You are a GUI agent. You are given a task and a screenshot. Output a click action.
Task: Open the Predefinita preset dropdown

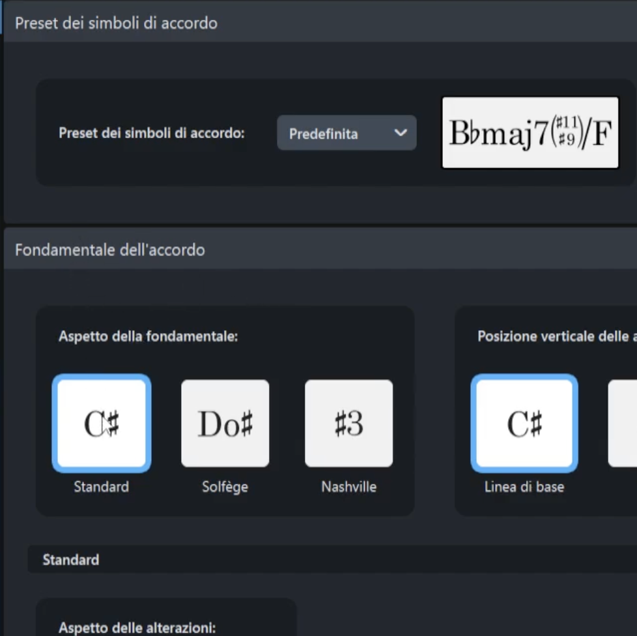(346, 133)
